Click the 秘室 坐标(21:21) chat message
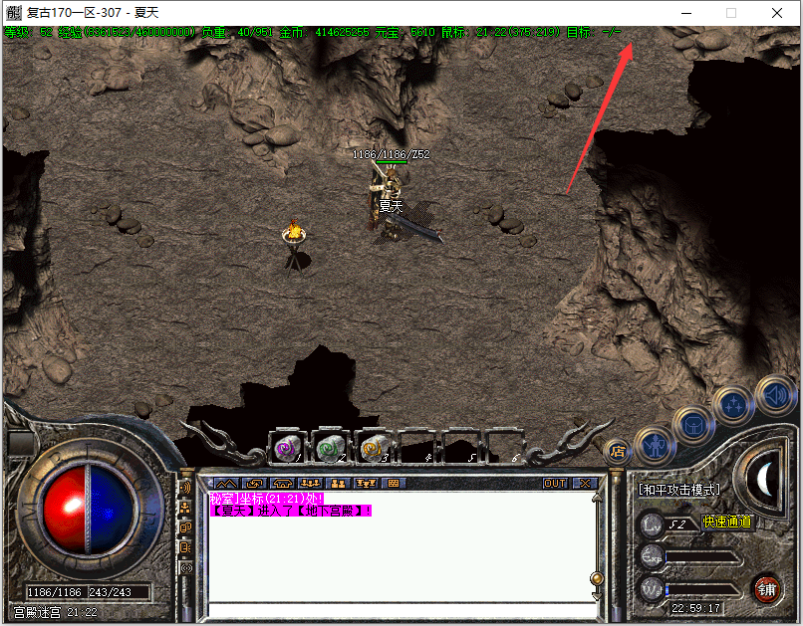 (x=266, y=499)
